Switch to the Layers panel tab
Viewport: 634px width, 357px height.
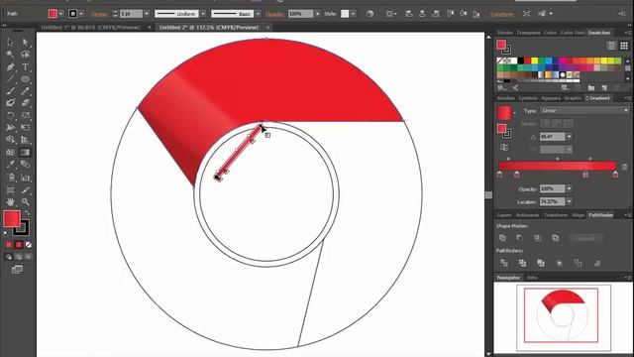pyautogui.click(x=504, y=215)
